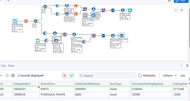This screenshot has height=101, width=190.
Task: Expand the chevron left of the records toolbar
Action: point(1,76)
